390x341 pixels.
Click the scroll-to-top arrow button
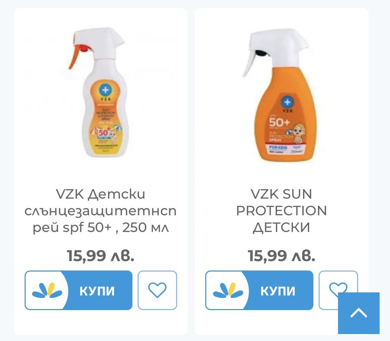click(359, 313)
